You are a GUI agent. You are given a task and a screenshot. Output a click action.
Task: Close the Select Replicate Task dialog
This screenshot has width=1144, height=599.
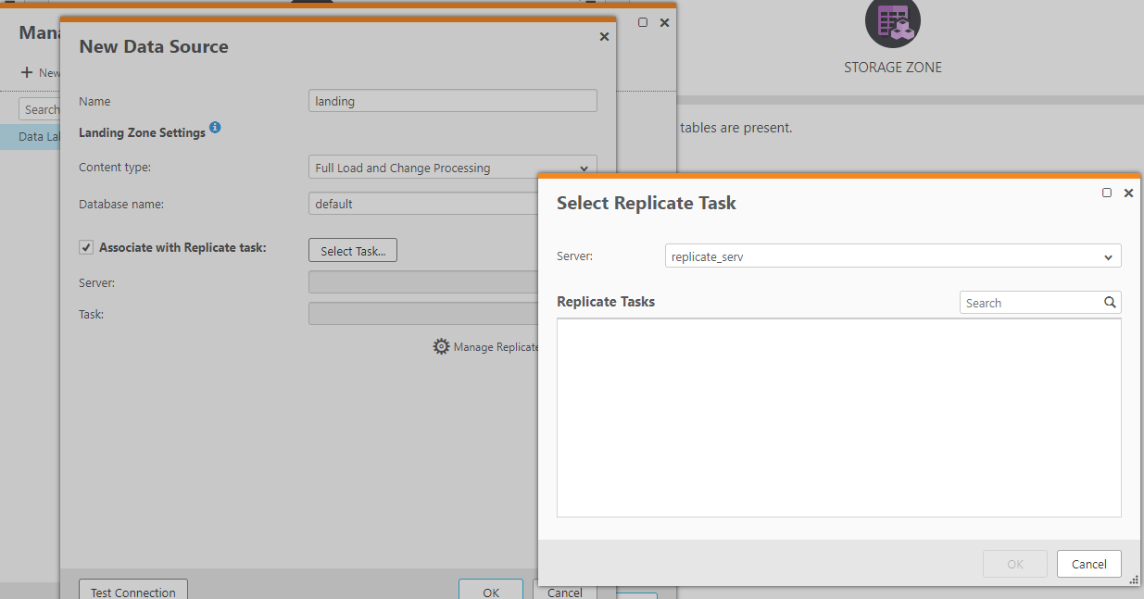point(1128,193)
